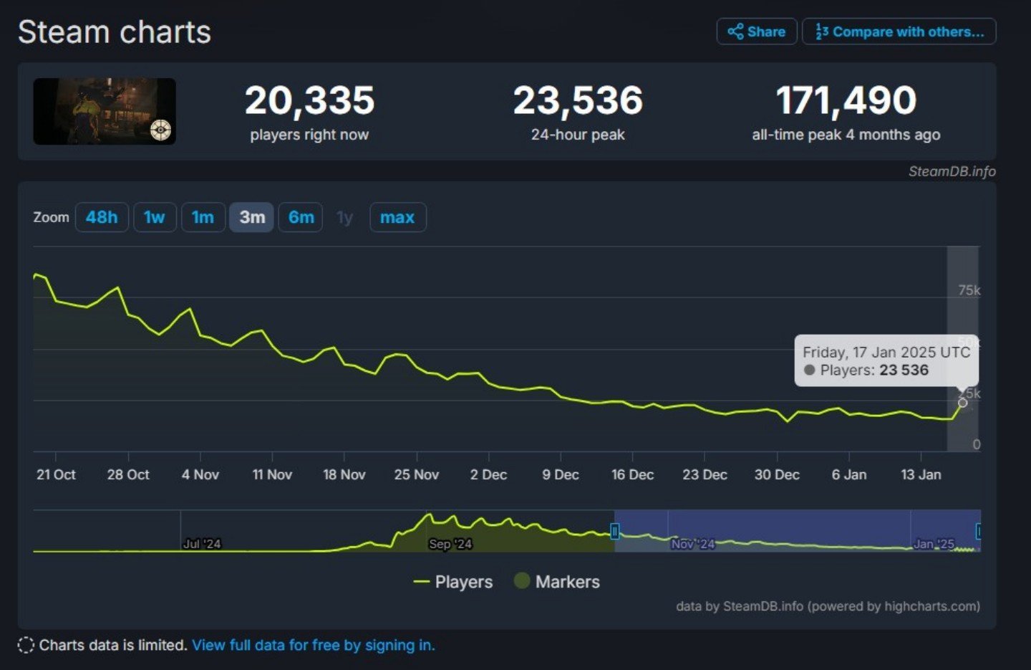Click the 13 Jan axis label

(921, 474)
